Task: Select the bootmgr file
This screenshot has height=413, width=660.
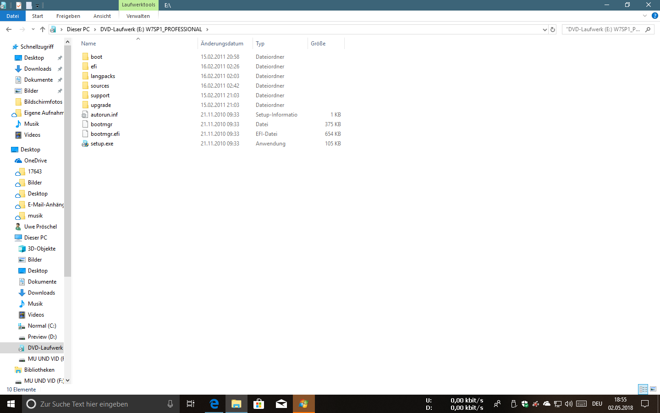Action: click(x=101, y=124)
